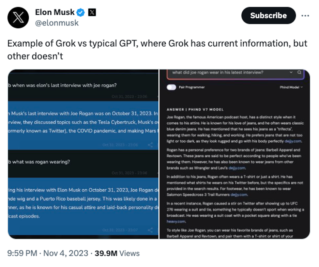
Task: Click share icon under Rogan wearing answer
Action: pos(150,230)
